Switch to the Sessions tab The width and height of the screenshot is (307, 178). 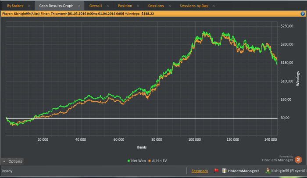[156, 6]
